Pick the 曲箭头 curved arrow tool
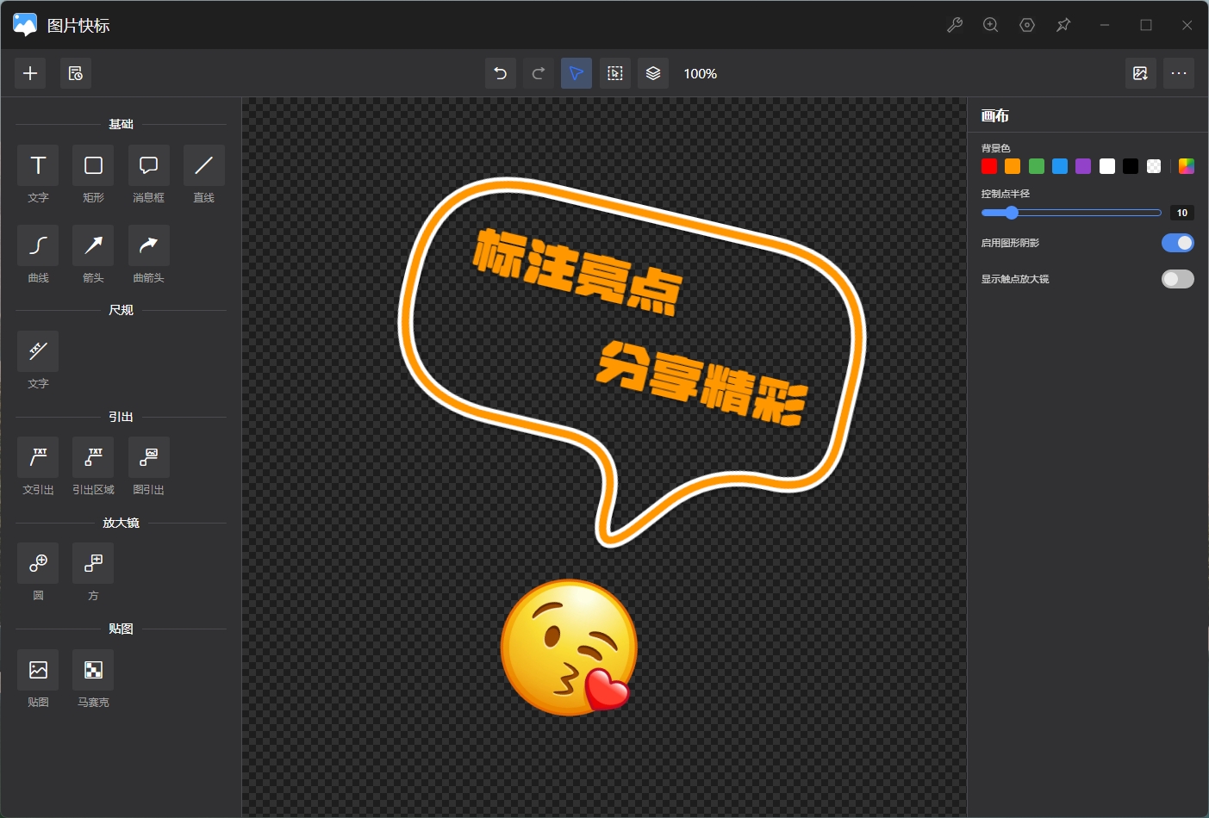 (x=149, y=245)
